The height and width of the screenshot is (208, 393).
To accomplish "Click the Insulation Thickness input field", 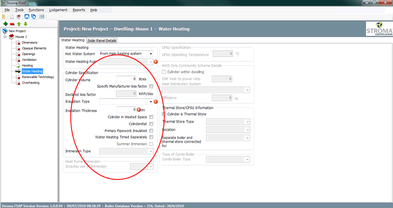I will [x=126, y=109].
